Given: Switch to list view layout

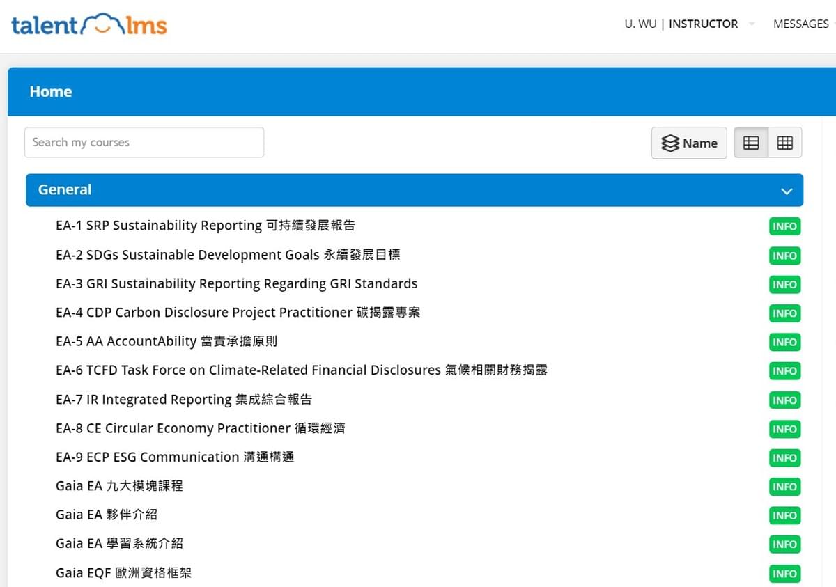Looking at the screenshot, I should 751,143.
